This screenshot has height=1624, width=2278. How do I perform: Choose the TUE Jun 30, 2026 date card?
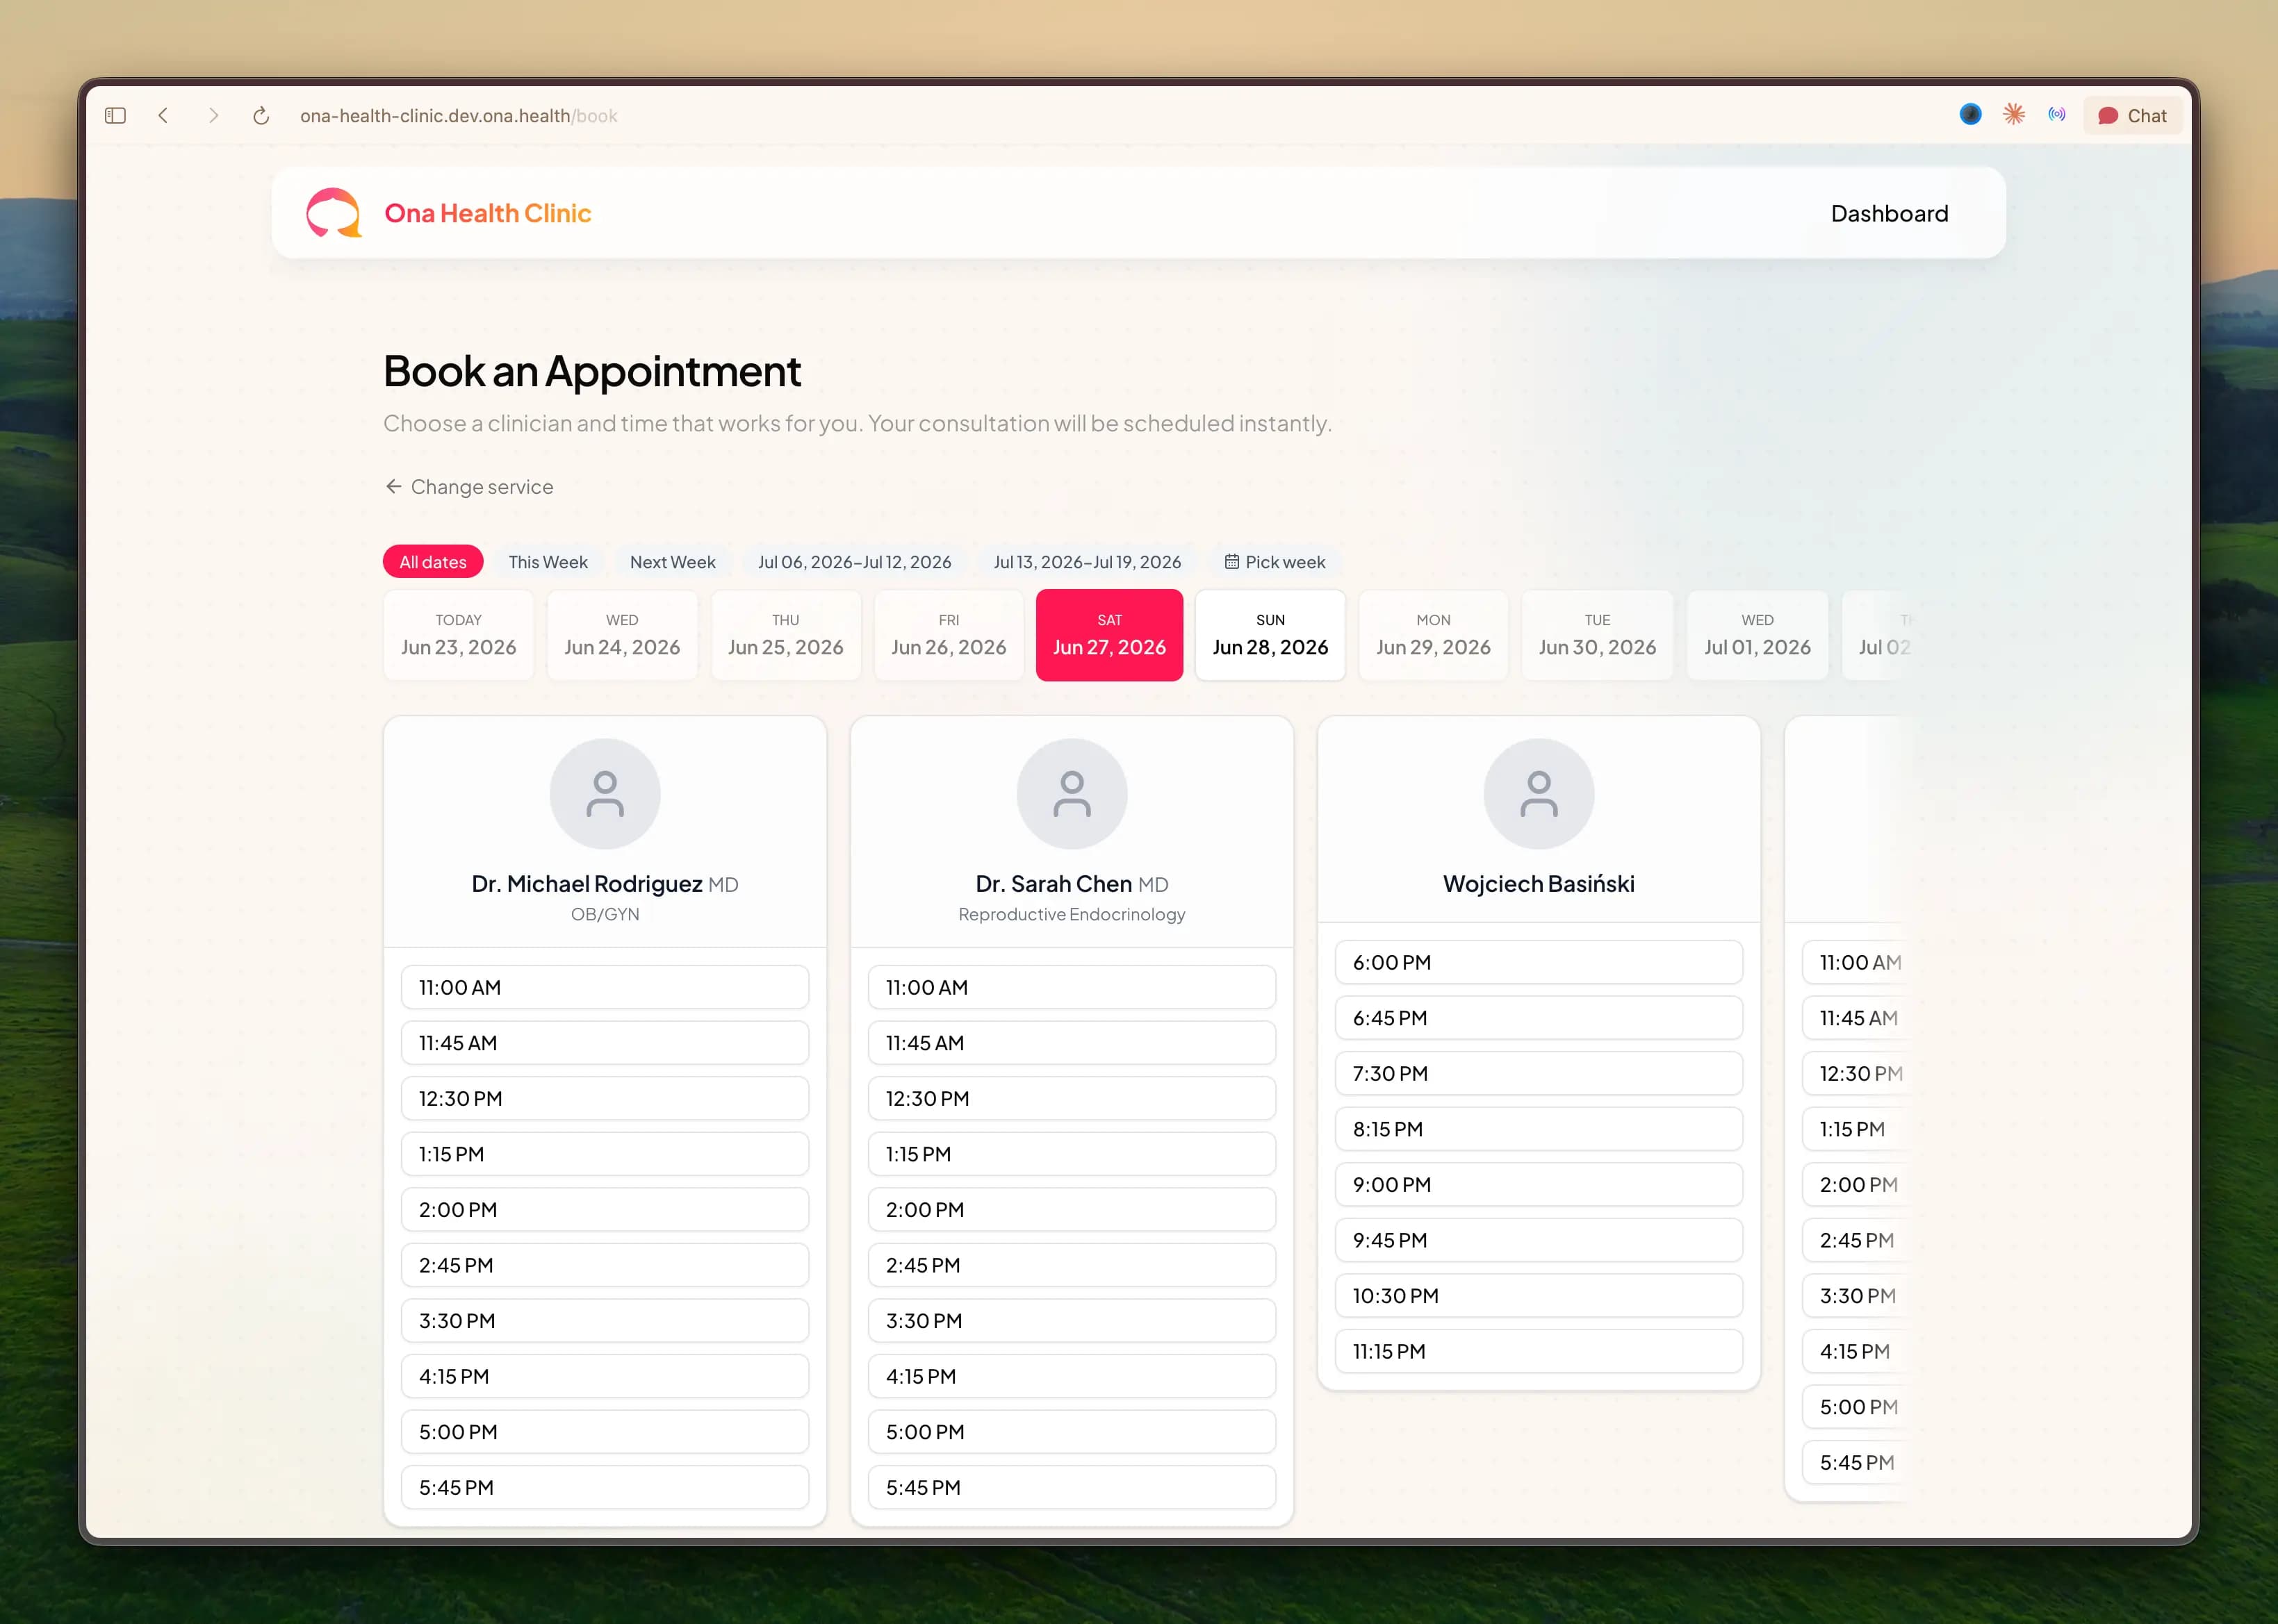(x=1597, y=635)
